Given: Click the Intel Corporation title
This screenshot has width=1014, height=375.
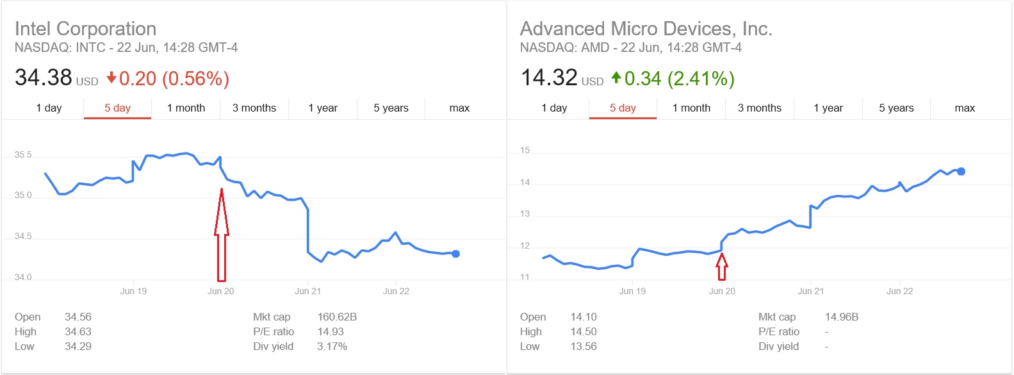Looking at the screenshot, I should click(x=85, y=29).
